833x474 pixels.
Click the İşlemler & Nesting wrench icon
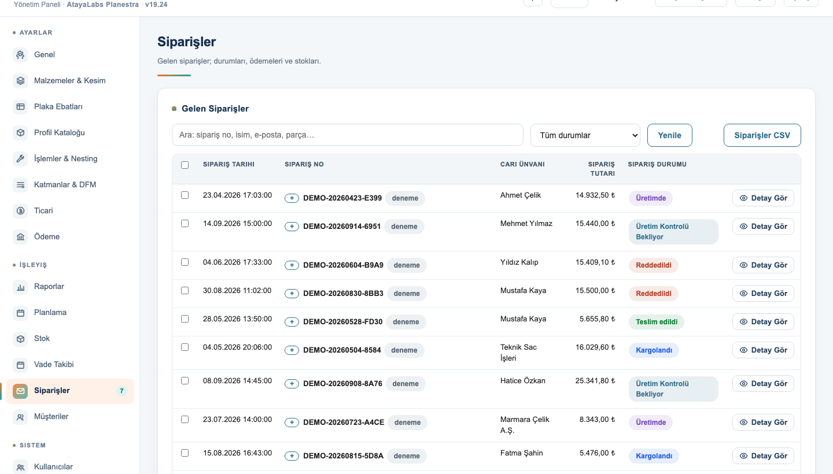point(20,159)
